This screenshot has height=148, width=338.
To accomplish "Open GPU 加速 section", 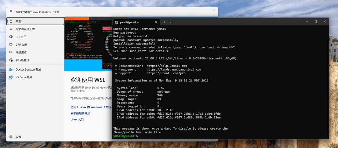I will point(35,44).
